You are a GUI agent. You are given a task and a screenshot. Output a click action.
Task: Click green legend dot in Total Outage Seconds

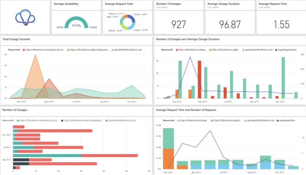pos(113,50)
